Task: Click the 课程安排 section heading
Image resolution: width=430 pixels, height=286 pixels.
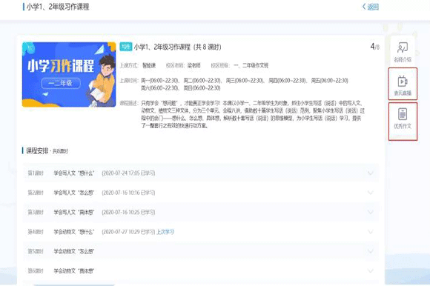Action: [37, 150]
